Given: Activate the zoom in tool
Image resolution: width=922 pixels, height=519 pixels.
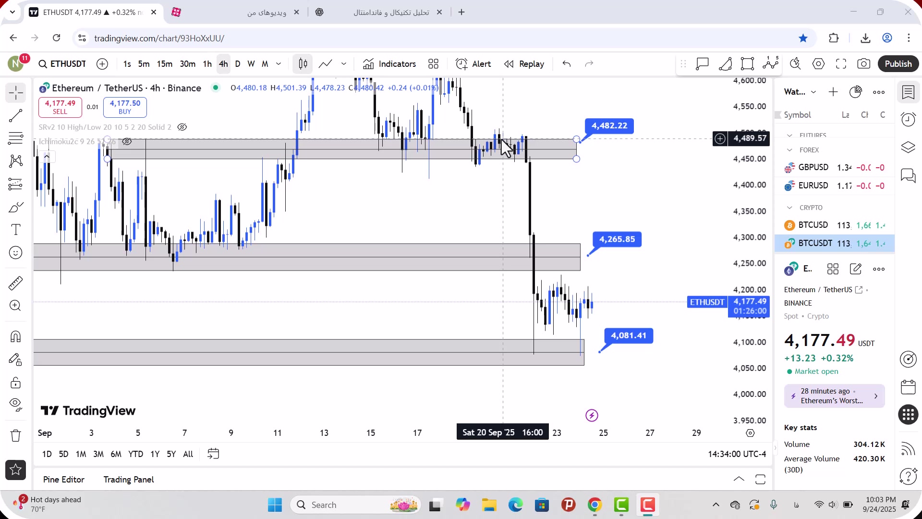Looking at the screenshot, I should click(15, 306).
